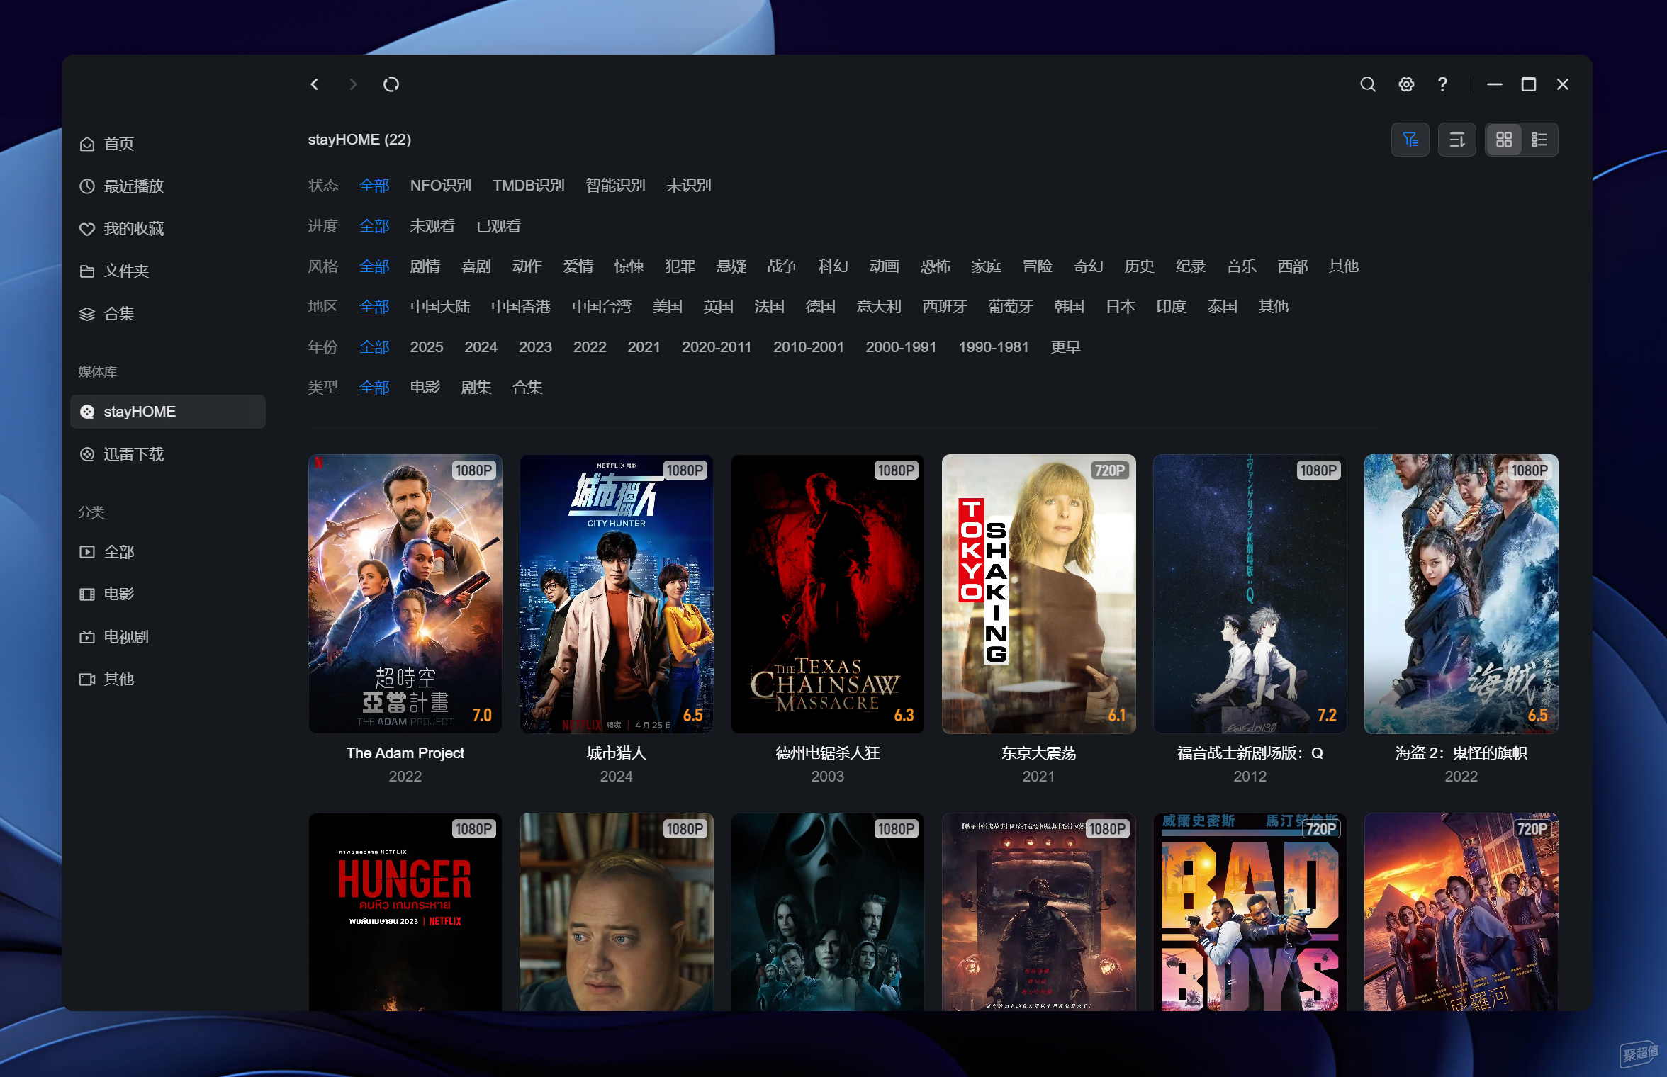The image size is (1667, 1077).
Task: Open the Hunger poster
Action: [x=405, y=912]
